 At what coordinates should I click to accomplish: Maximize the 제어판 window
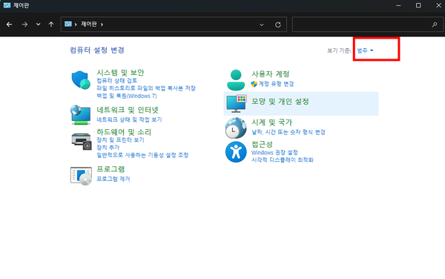click(418, 5)
